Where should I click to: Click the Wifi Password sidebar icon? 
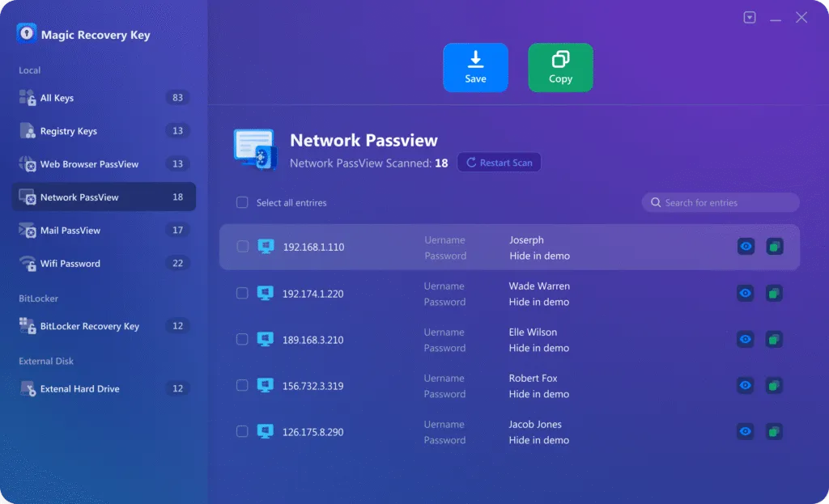(x=27, y=263)
